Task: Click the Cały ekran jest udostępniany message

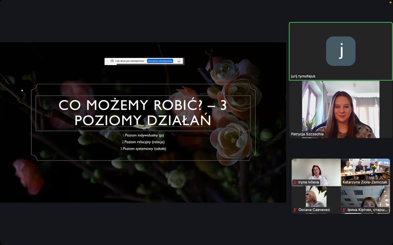Action: click(130, 61)
